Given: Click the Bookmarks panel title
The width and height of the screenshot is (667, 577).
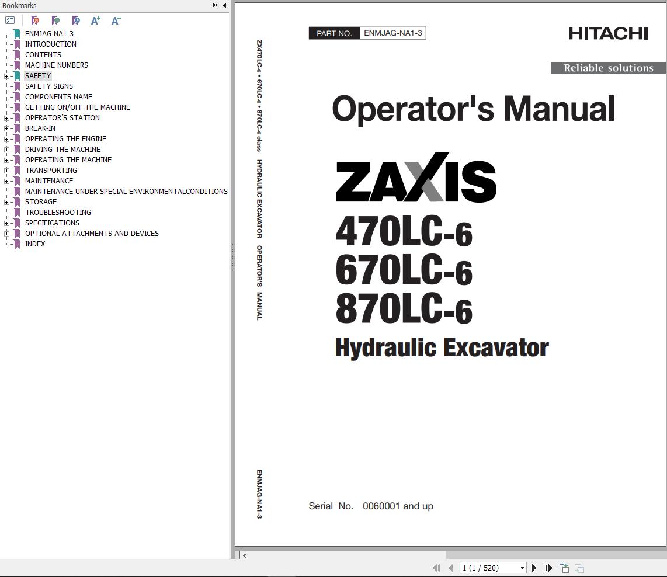Looking at the screenshot, I should [x=19, y=5].
